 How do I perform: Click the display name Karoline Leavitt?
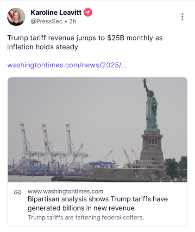56,13
